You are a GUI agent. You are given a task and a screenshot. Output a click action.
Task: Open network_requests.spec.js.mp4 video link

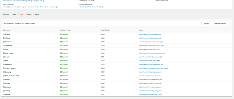click(x=153, y=68)
